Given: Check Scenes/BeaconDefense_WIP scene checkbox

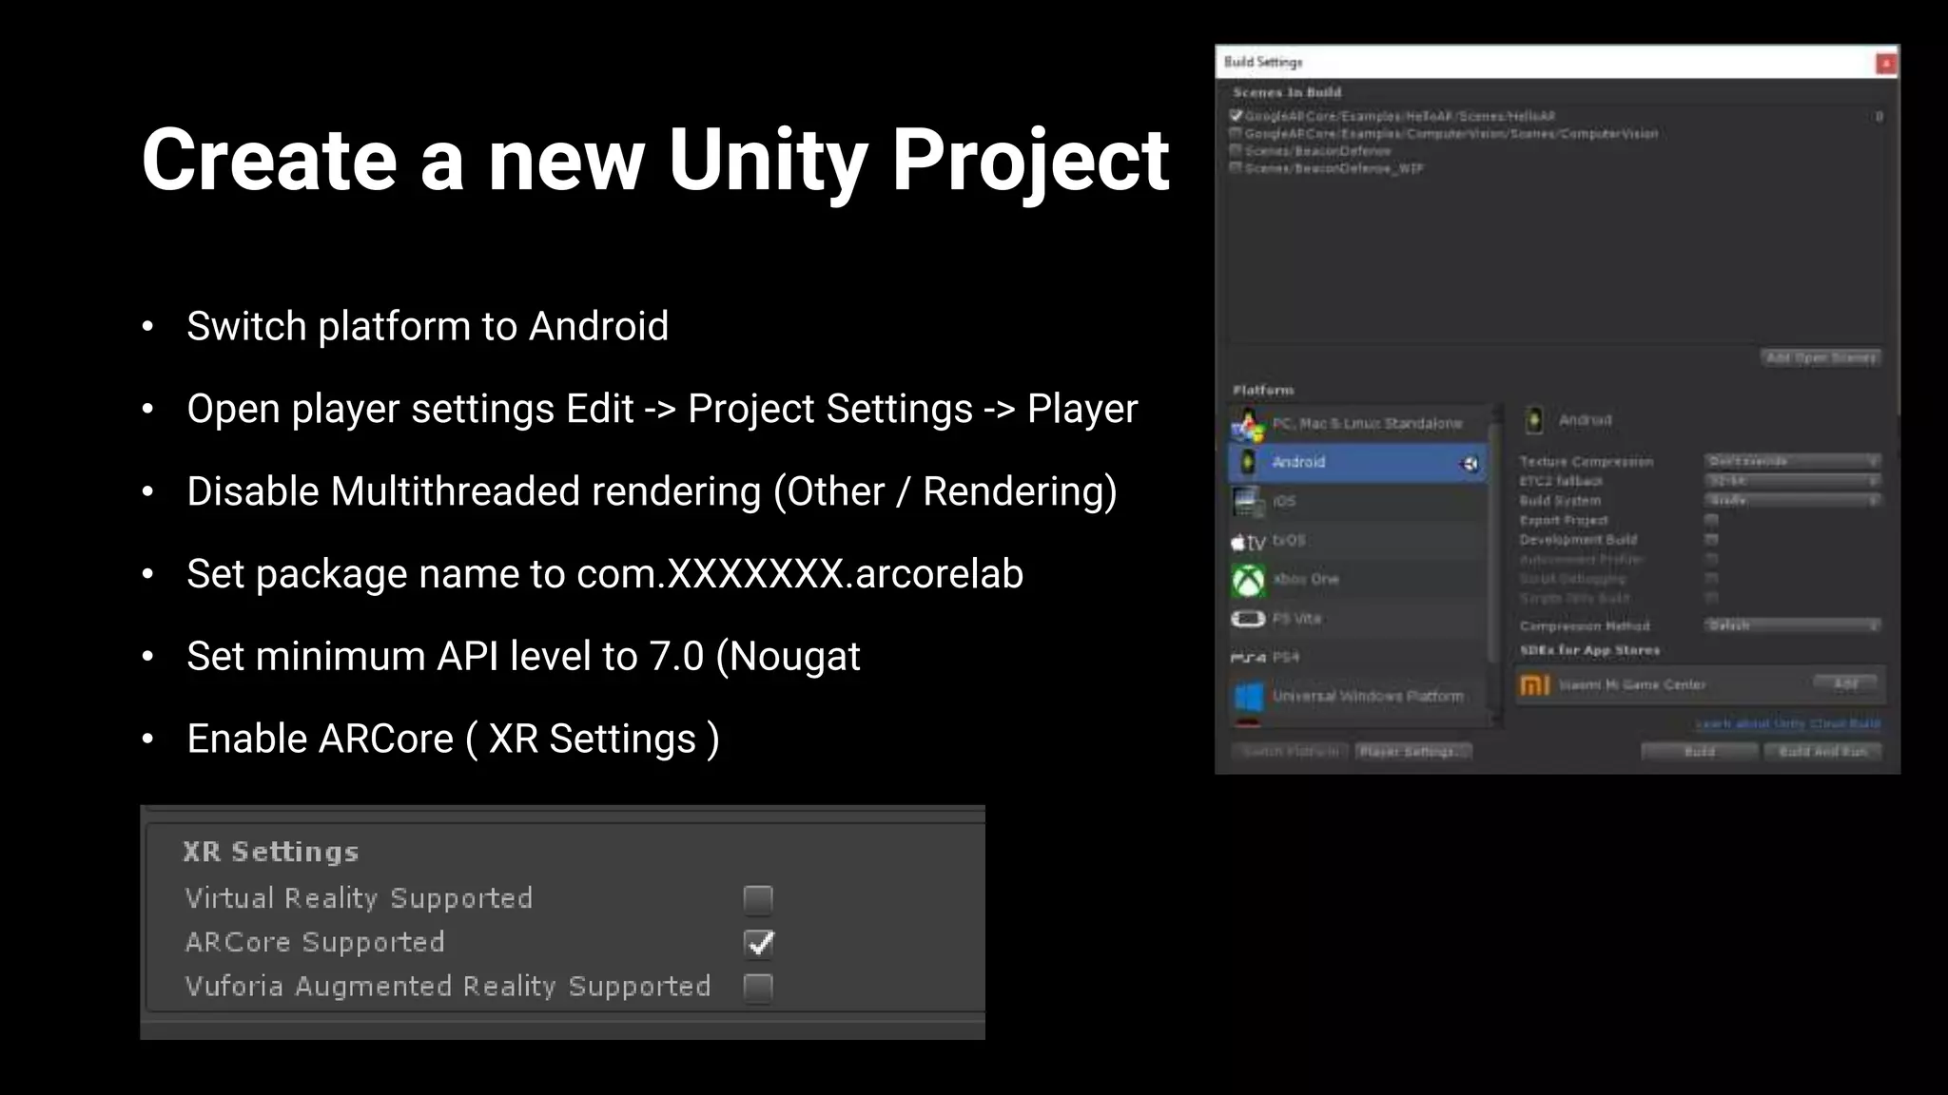Looking at the screenshot, I should pos(1236,167).
